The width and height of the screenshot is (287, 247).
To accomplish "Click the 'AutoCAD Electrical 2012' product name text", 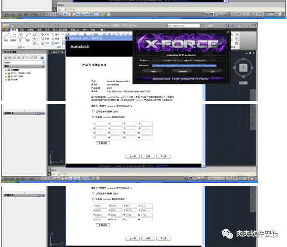I will pyautogui.click(x=118, y=81).
